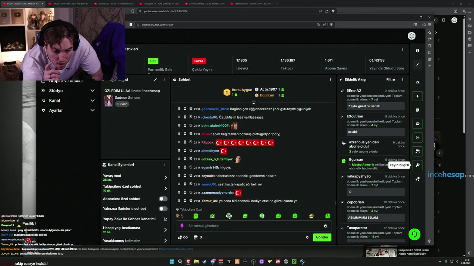
Task: Open profile avatar in Kick dashboard header
Action: 411,36
